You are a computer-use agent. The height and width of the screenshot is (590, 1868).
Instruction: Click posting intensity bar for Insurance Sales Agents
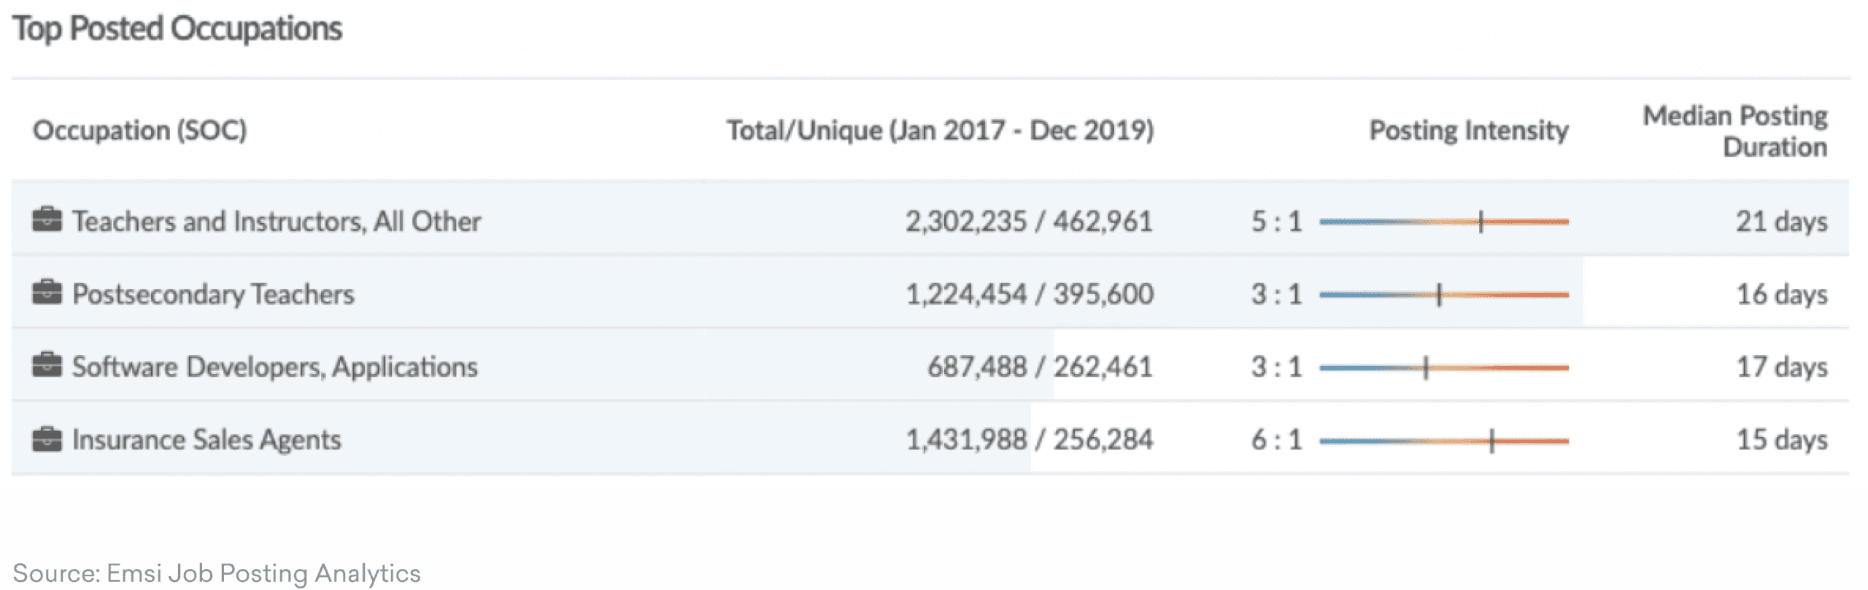(1444, 440)
